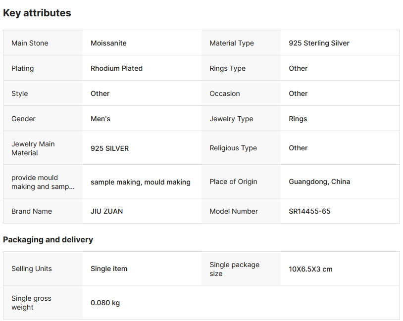This screenshot has height=321, width=403.
Task: Select the Rhodium Plated value
Action: pyautogui.click(x=116, y=68)
